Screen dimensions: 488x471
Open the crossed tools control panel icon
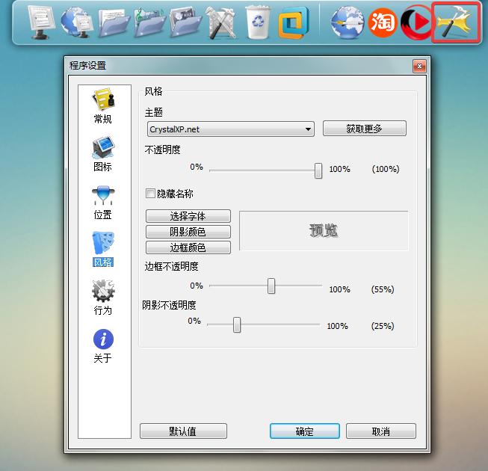[x=221, y=23]
